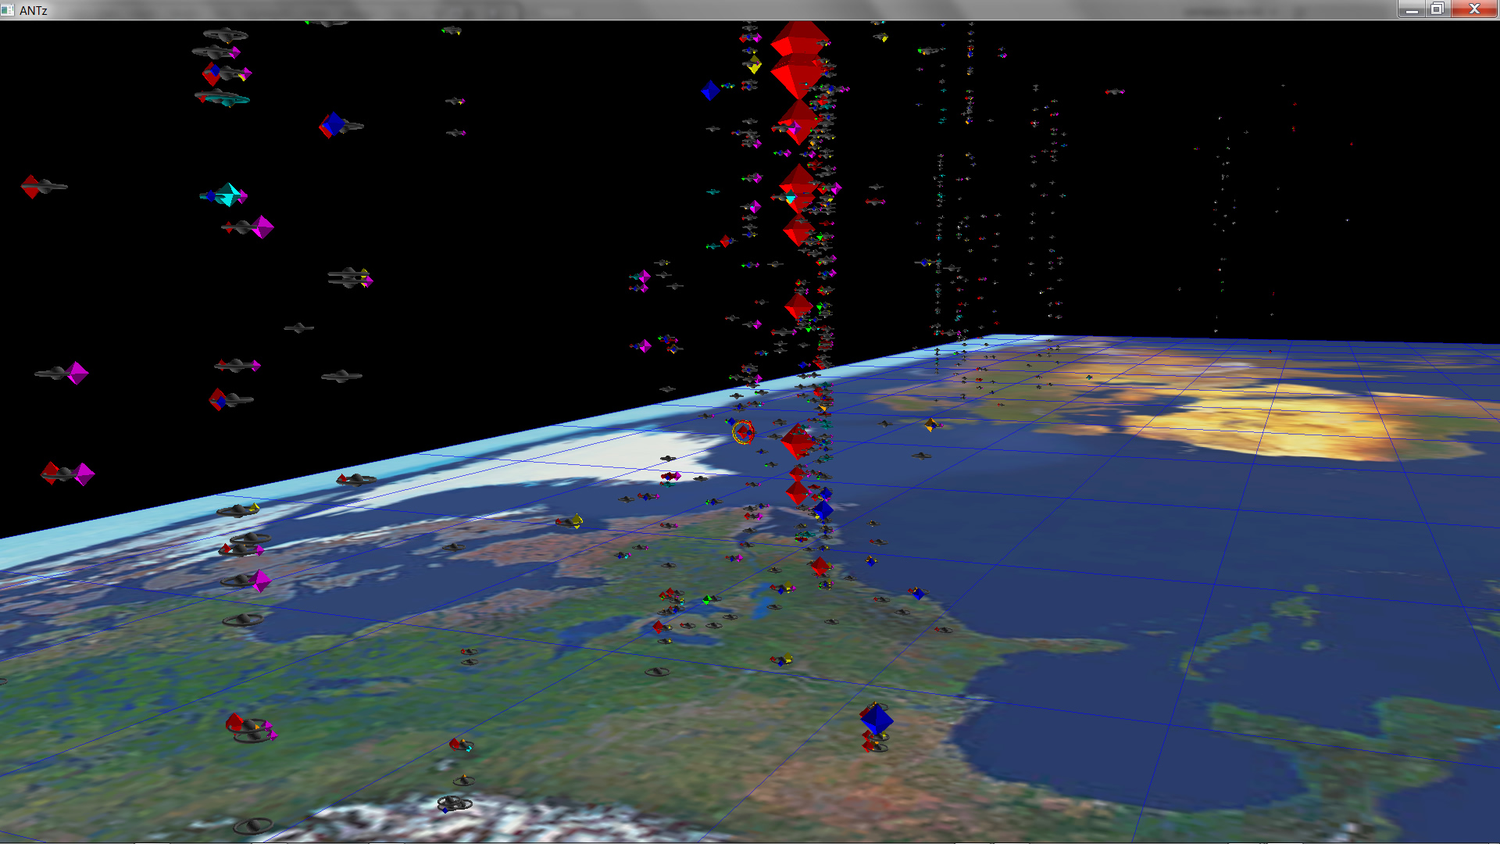Minimize the ANTz window
The image size is (1500, 844).
(1411, 9)
